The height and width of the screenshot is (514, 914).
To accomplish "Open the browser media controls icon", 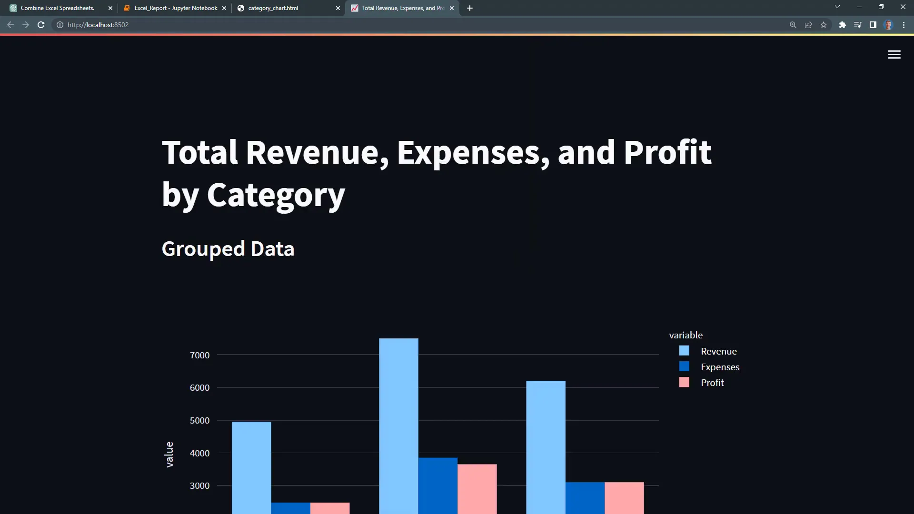I will point(857,24).
